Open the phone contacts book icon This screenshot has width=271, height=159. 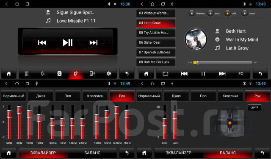click(x=59, y=73)
